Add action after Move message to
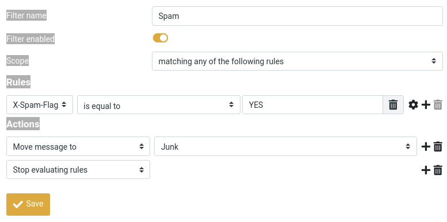The image size is (447, 222). coord(426,147)
